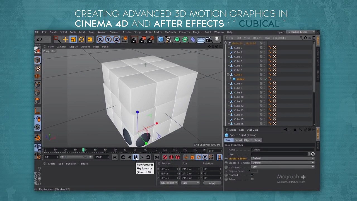
Task: Render to Picture Viewer
Action: (x=142, y=39)
